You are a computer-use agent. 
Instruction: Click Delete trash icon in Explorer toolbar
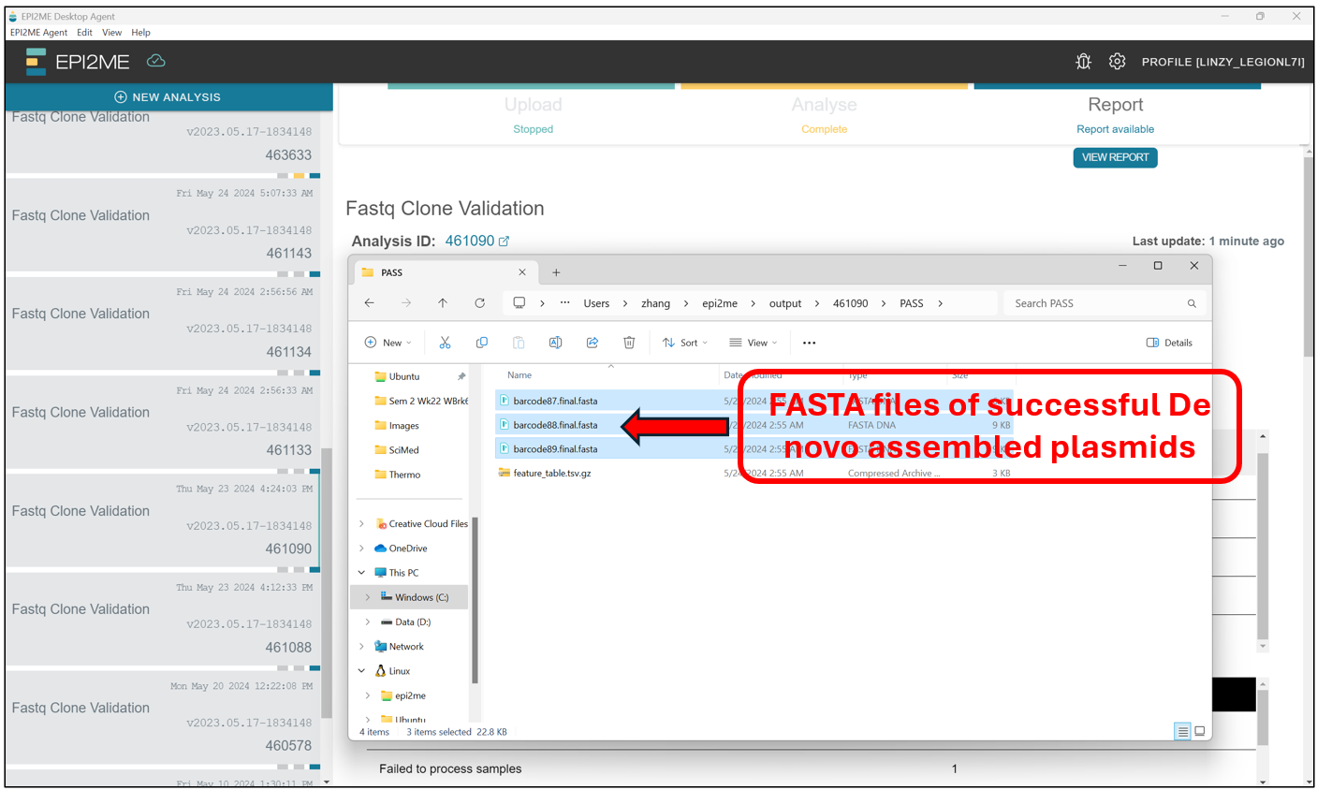coord(629,343)
